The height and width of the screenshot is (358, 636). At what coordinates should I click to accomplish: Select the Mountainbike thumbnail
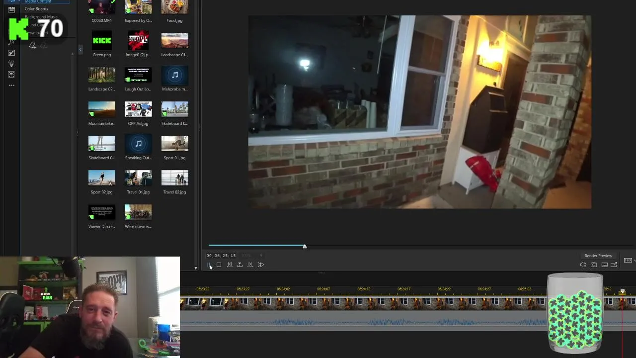pos(101,109)
